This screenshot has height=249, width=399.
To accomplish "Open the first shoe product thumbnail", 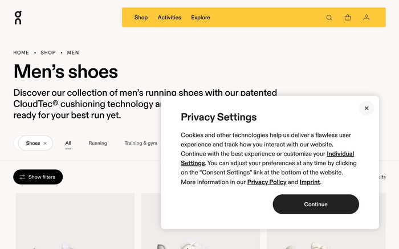I will pyautogui.click(x=75, y=221).
